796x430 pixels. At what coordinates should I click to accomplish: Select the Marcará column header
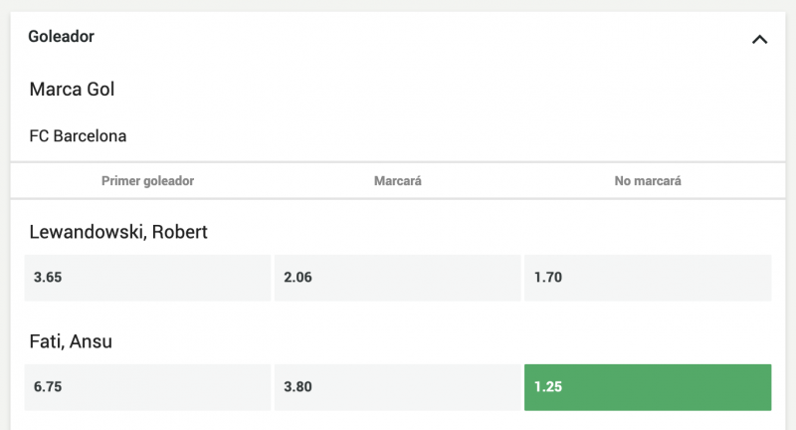(x=398, y=181)
